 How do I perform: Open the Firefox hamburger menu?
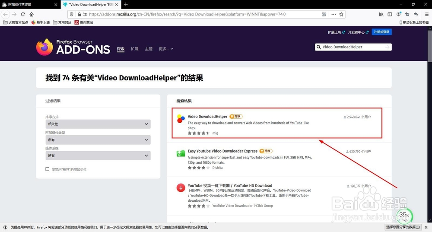click(x=426, y=14)
